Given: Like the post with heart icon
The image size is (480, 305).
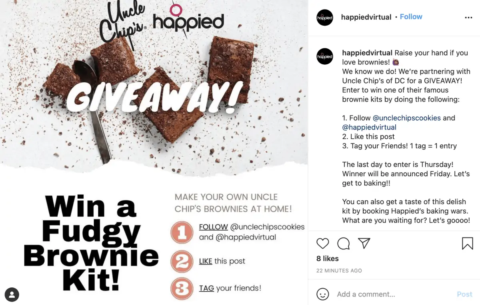Looking at the screenshot, I should tap(323, 243).
